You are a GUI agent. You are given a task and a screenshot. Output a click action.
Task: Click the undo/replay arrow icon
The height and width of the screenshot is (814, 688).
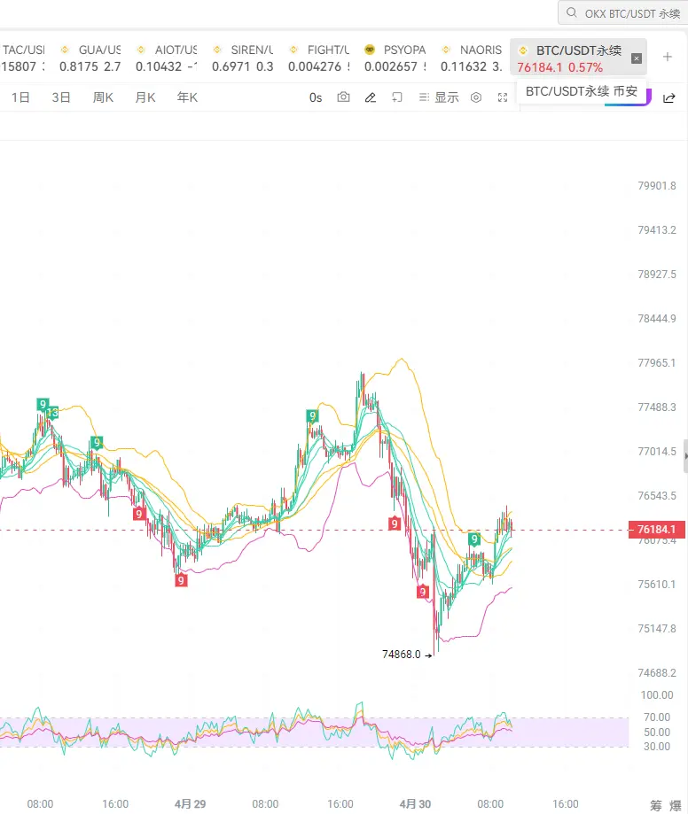coord(397,97)
